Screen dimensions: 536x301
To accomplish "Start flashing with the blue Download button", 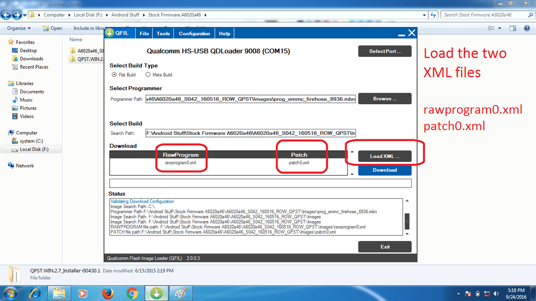I will (385, 170).
